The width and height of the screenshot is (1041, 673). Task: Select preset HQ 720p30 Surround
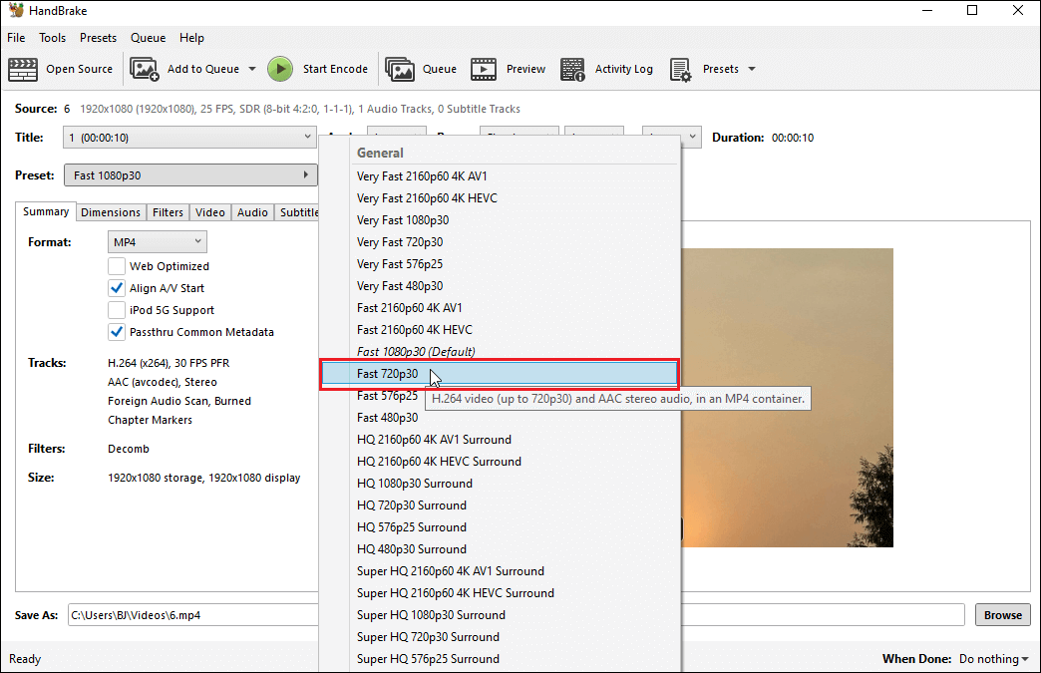pyautogui.click(x=500, y=505)
